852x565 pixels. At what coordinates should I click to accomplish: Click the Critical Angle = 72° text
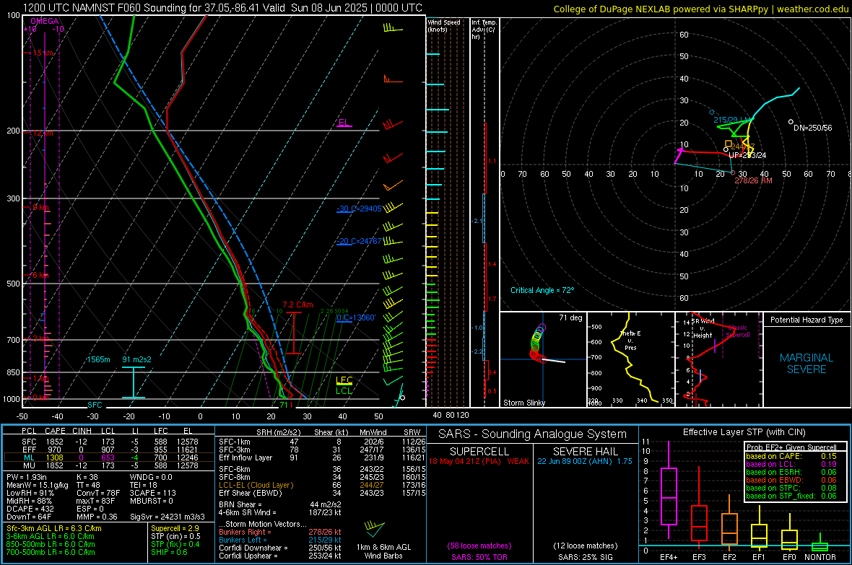click(542, 290)
